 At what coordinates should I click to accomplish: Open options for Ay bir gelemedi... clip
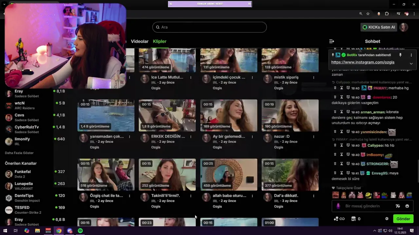click(x=252, y=137)
